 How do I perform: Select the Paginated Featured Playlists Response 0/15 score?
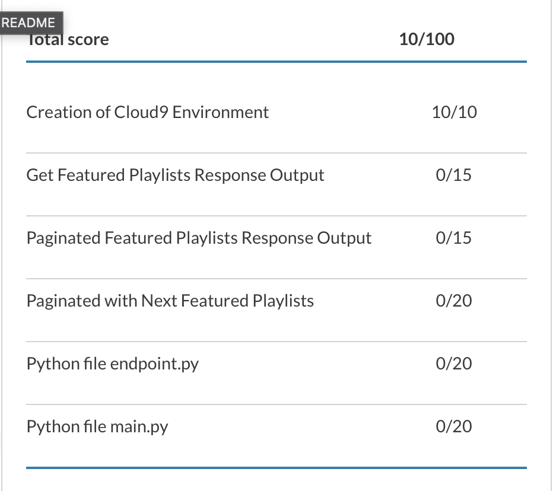tap(453, 238)
